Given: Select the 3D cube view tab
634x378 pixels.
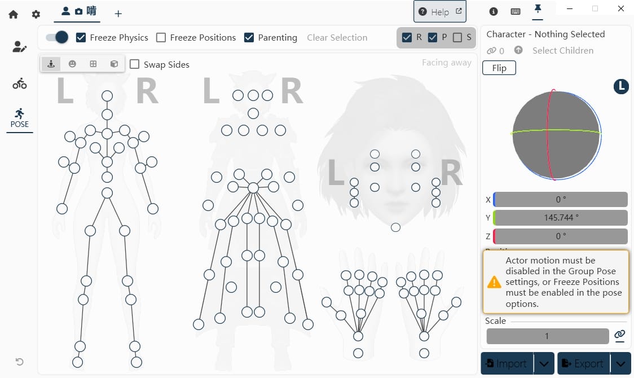Looking at the screenshot, I should click(x=115, y=64).
